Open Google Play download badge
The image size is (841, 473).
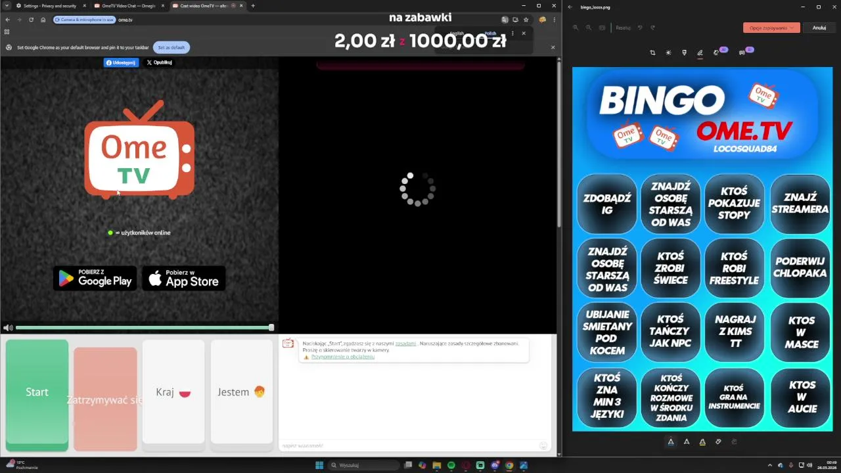(x=95, y=278)
